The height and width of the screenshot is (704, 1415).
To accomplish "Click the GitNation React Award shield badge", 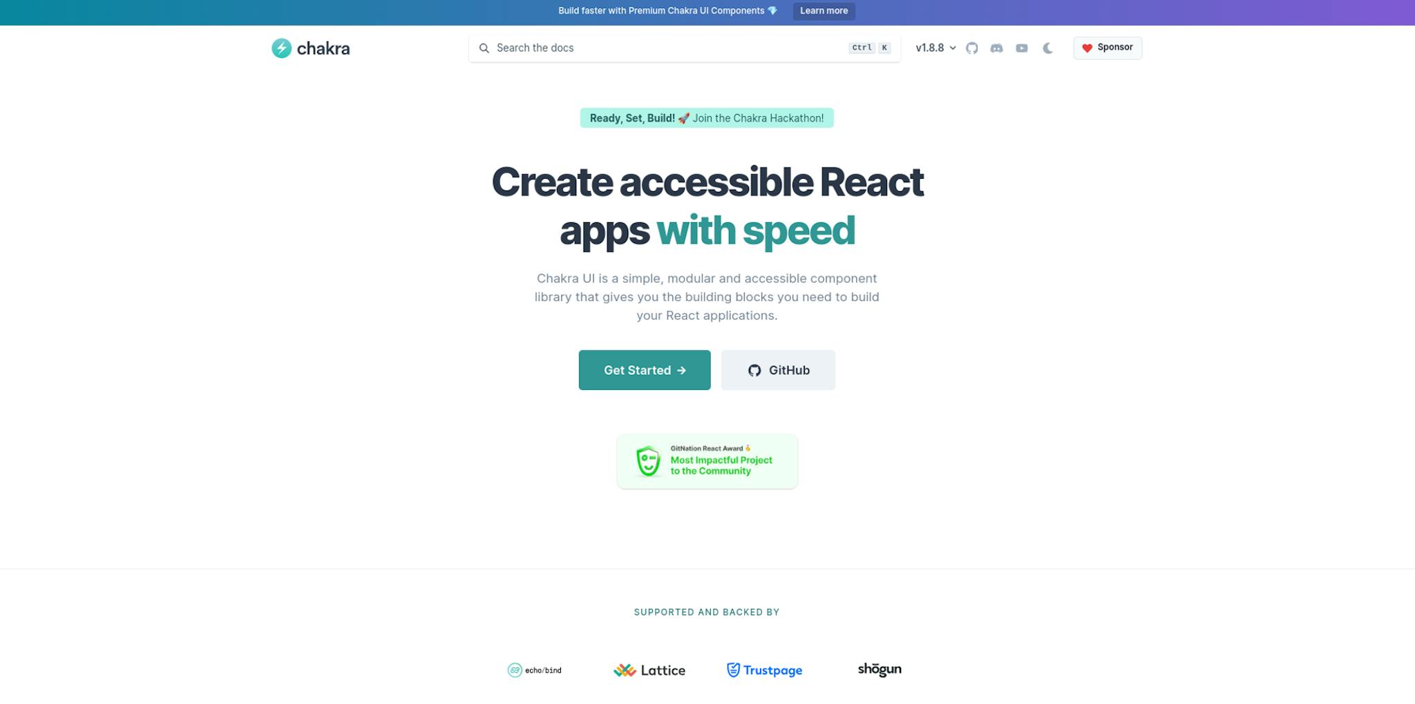I will click(x=648, y=460).
